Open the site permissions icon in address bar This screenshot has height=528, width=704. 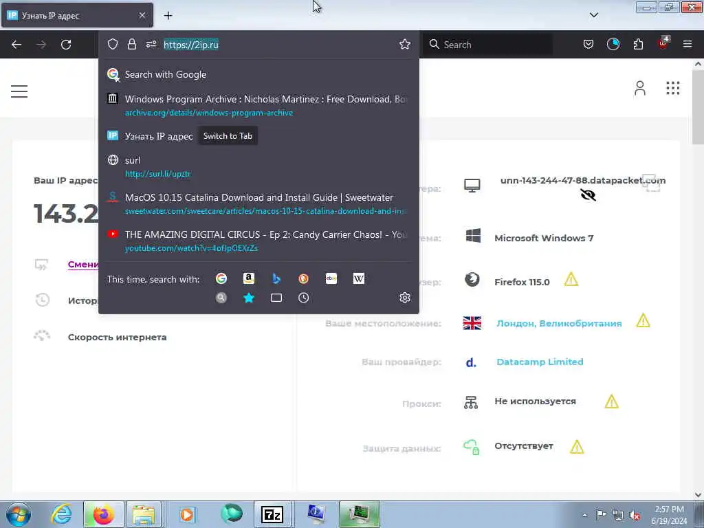click(151, 44)
